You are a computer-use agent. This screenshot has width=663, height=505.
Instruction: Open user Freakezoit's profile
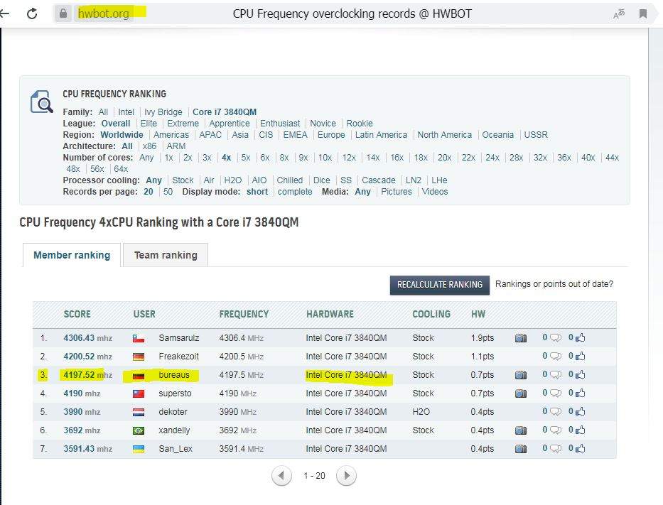pyautogui.click(x=178, y=357)
